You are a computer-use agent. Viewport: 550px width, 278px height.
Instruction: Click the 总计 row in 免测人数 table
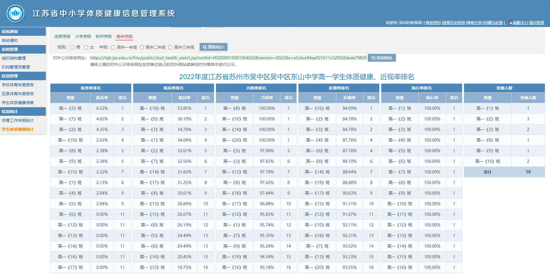[x=504, y=172]
